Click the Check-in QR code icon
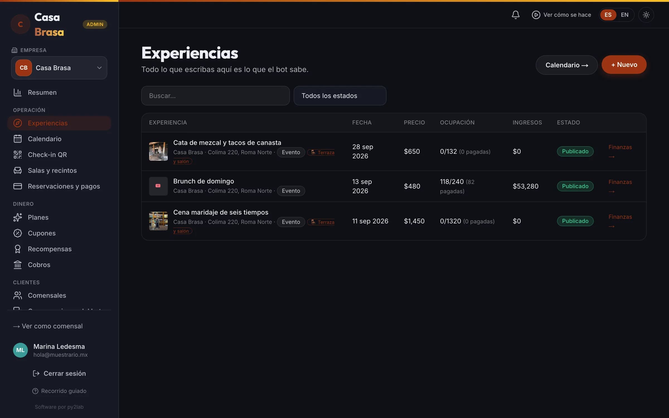669x418 pixels. pyautogui.click(x=18, y=155)
